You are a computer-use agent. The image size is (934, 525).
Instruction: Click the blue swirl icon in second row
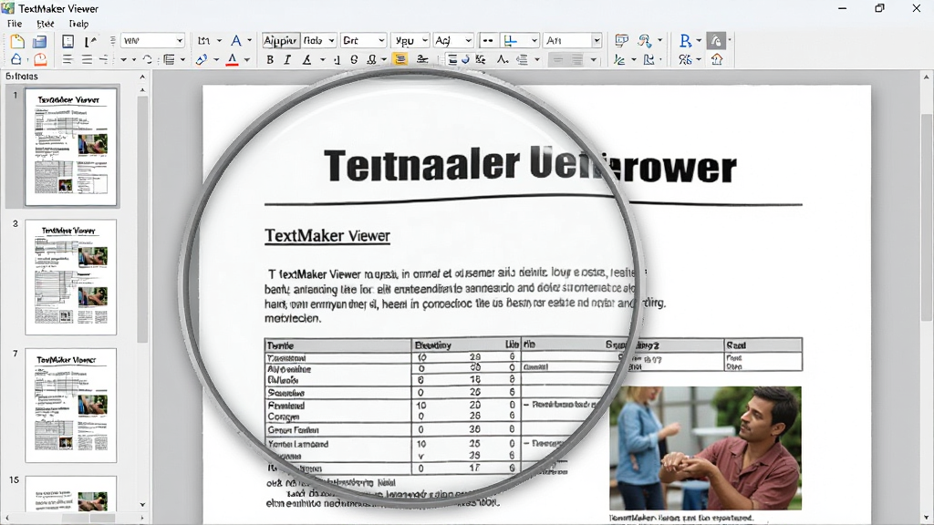(x=465, y=59)
